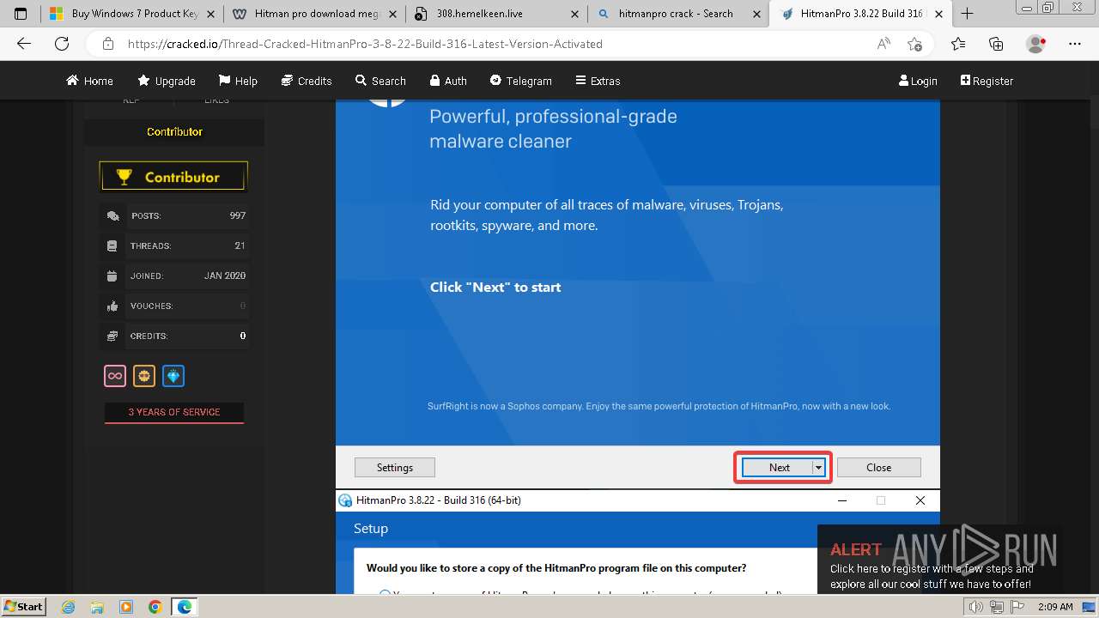Open Edge Settings and more menu

(x=1075, y=44)
